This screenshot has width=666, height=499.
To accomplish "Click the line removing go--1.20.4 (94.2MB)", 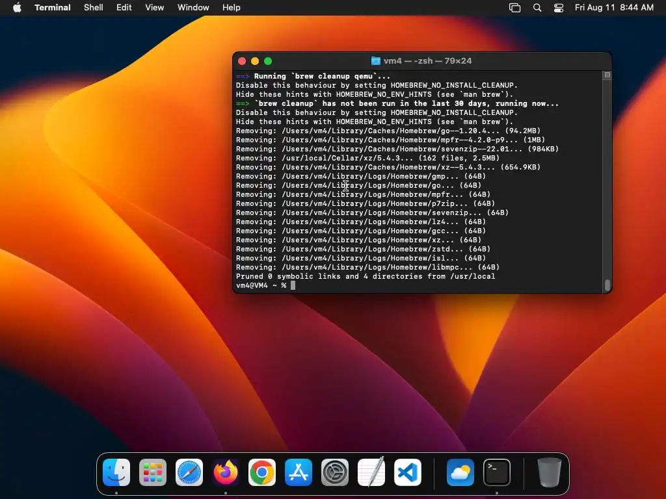I will point(388,131).
